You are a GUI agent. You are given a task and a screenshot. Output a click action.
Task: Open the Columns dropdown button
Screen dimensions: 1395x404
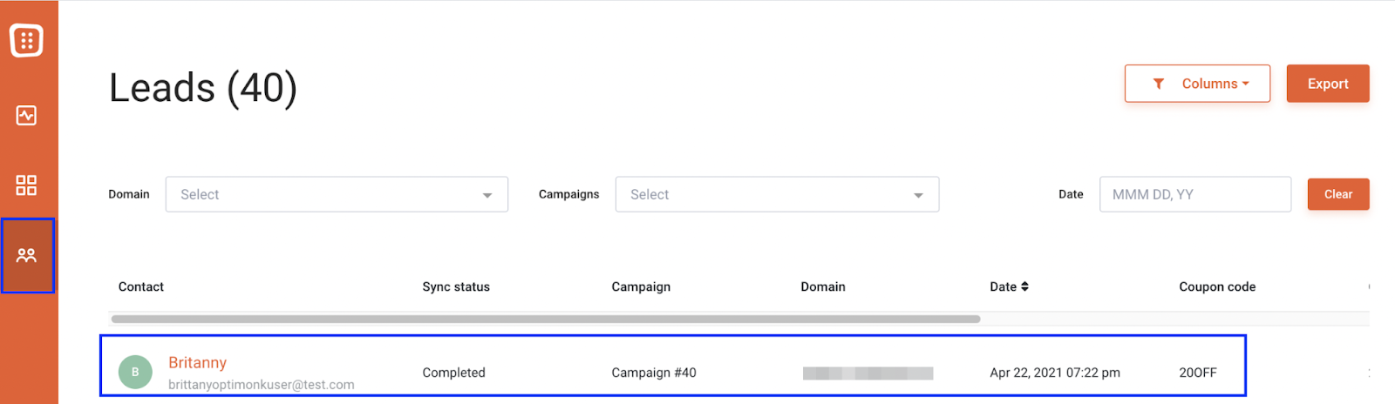1197,84
